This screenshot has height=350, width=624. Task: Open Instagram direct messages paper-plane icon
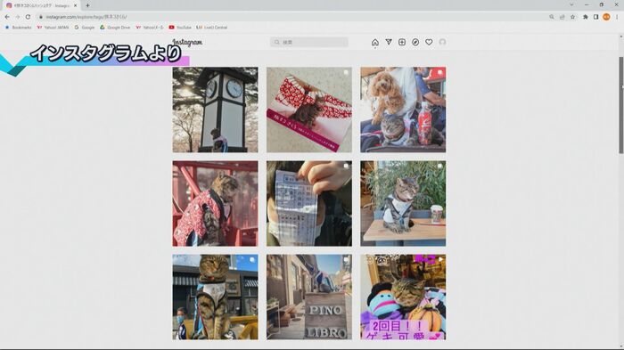click(x=389, y=42)
